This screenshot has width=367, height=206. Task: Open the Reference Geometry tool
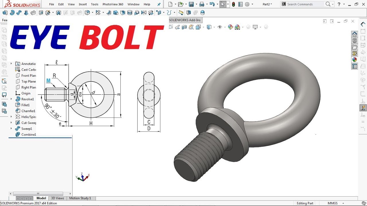pyautogui.click(x=159, y=13)
